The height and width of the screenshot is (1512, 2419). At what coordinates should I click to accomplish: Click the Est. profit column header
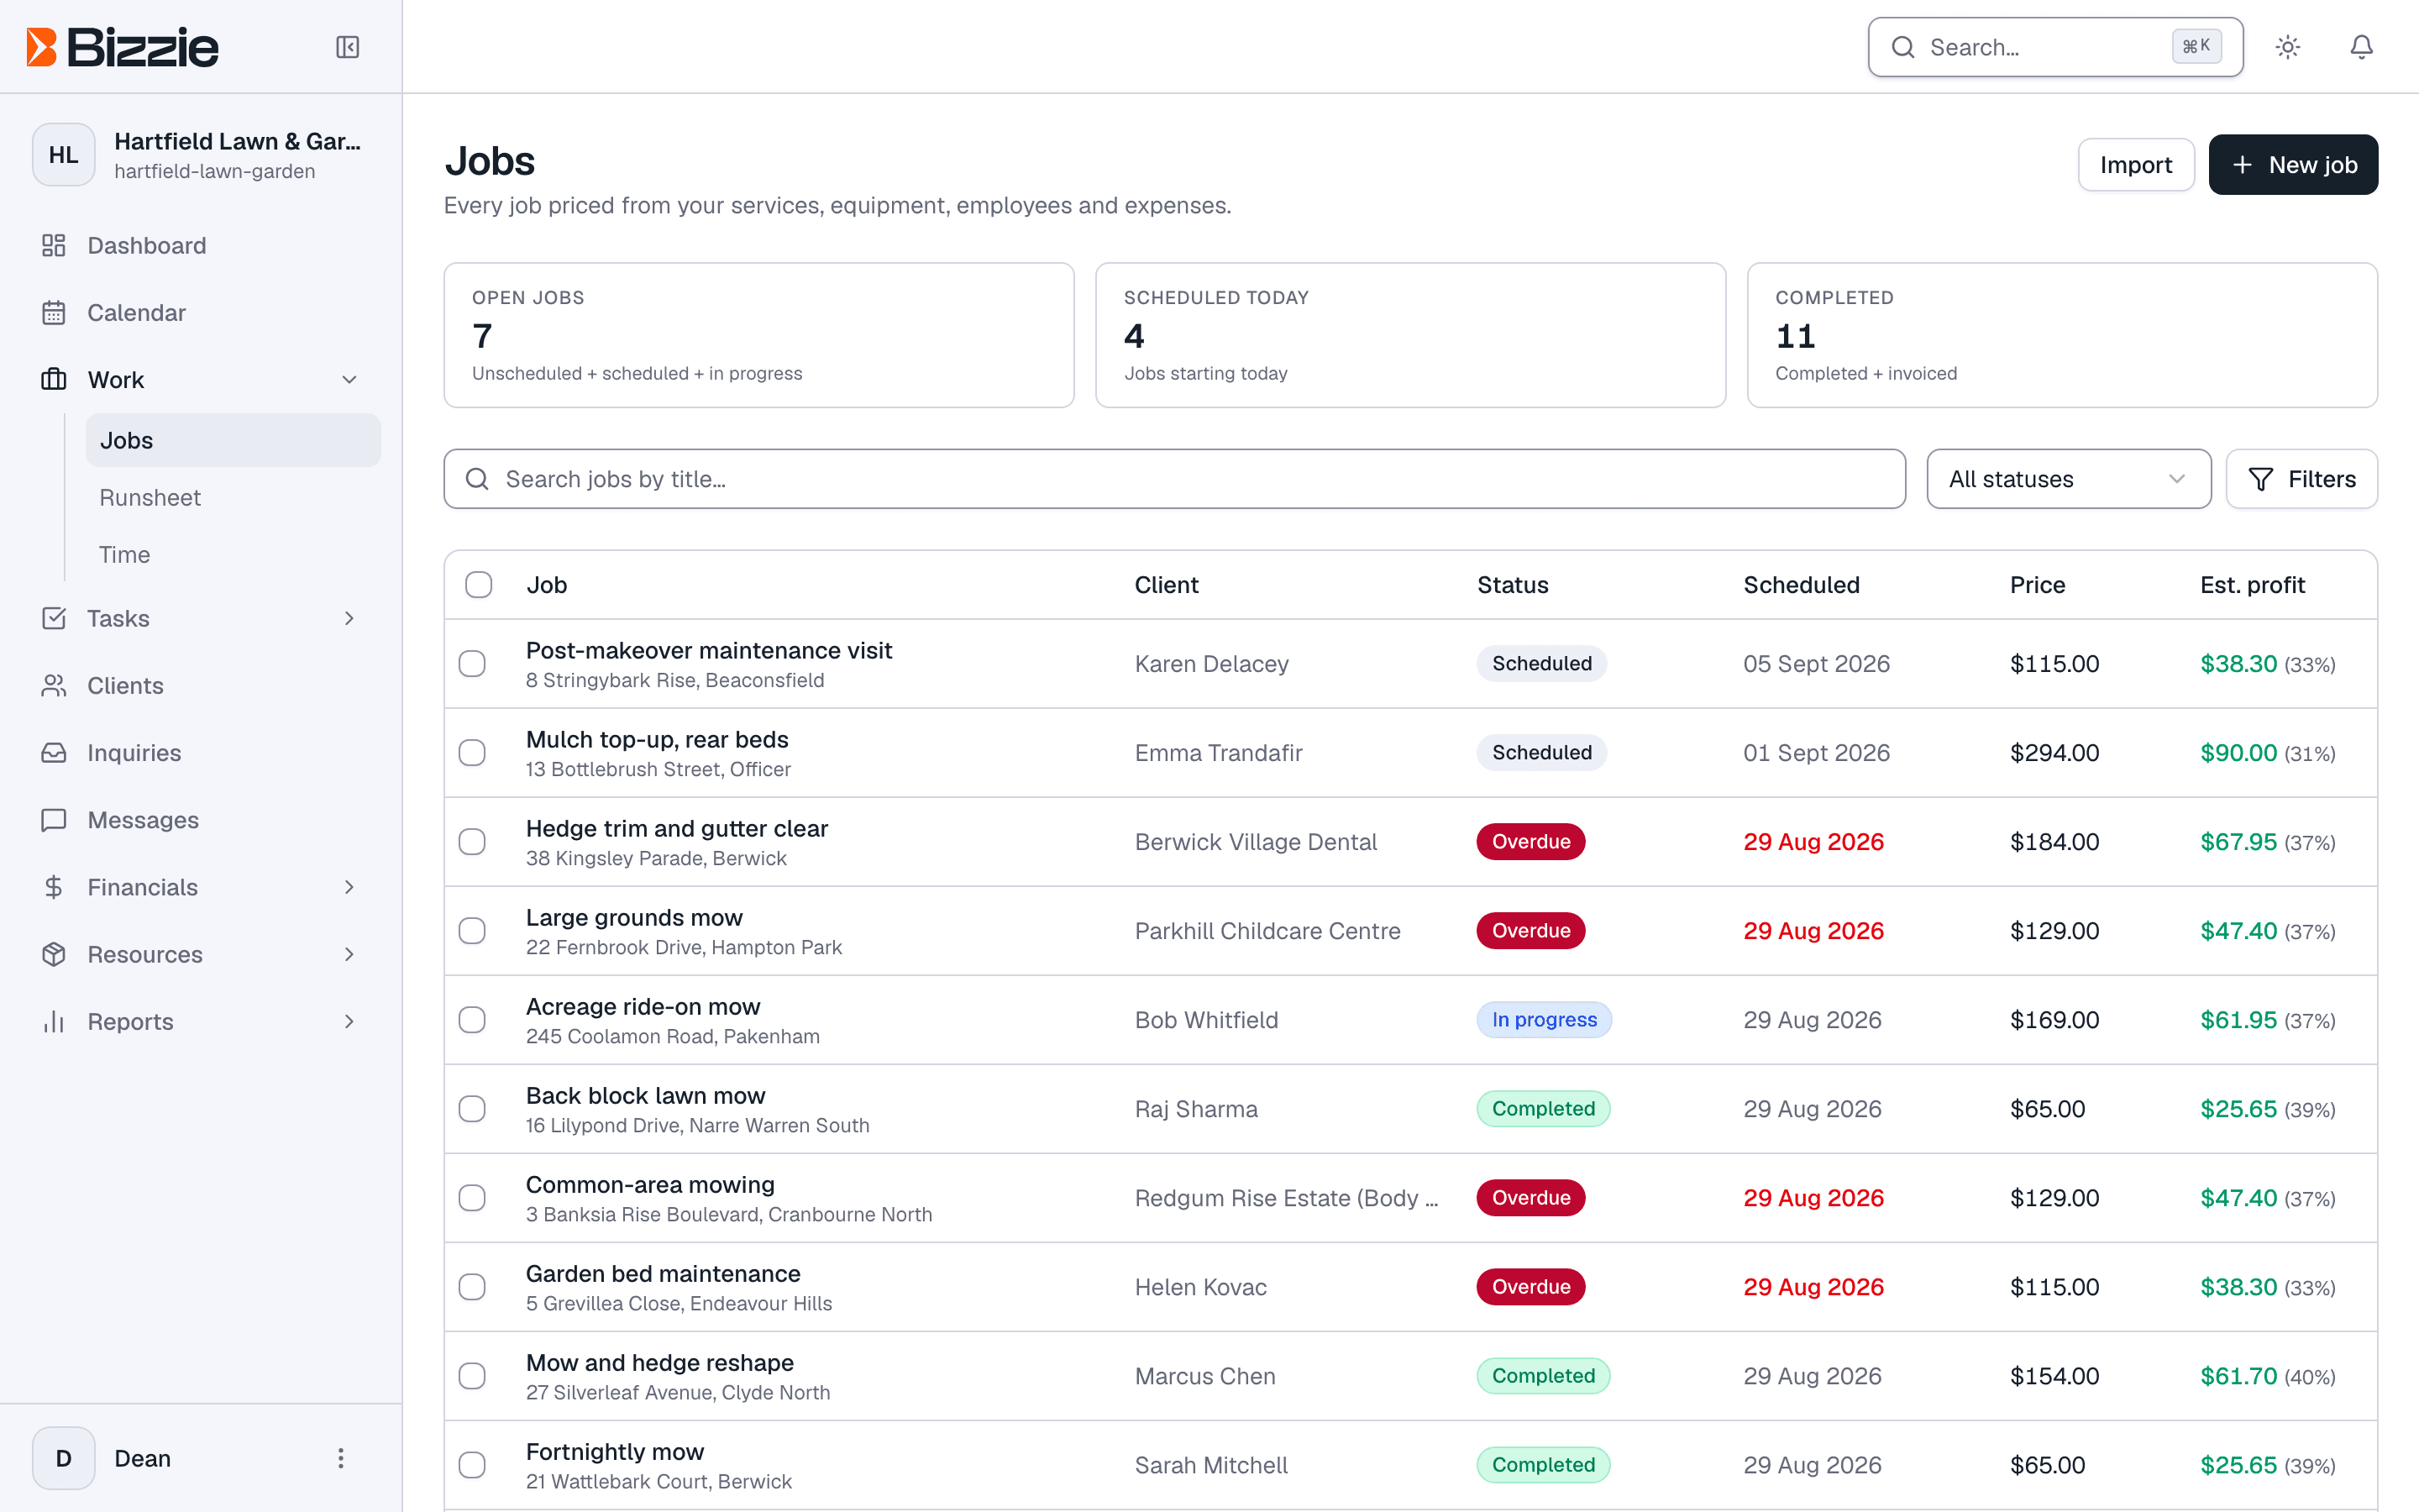tap(2252, 585)
